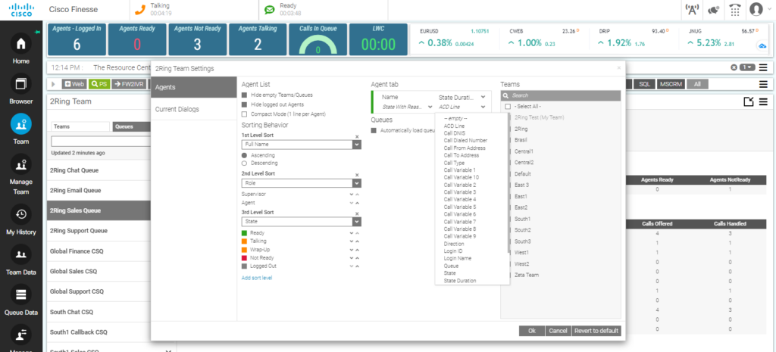Open the ticker count '1' dropdown badge
Viewport: 776px width, 352px height.
coord(747,67)
